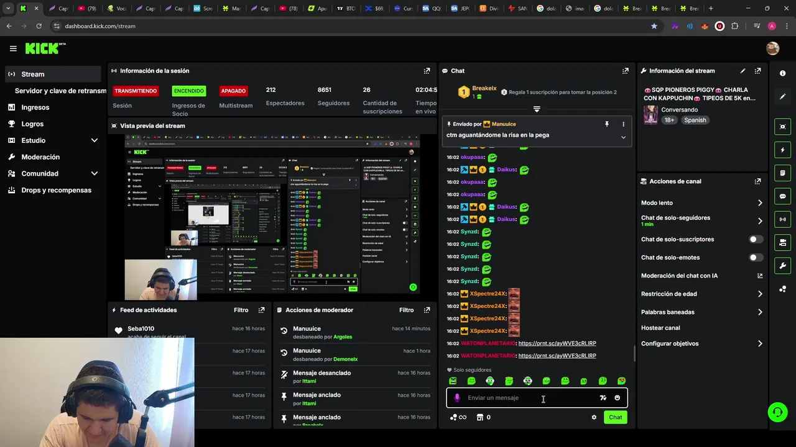Open Servidor y clave de retransmisión
This screenshot has width=796, height=447.
tap(60, 91)
